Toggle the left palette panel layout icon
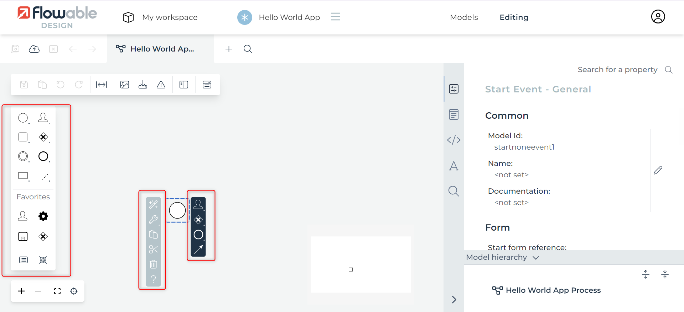The width and height of the screenshot is (684, 312). (x=184, y=85)
